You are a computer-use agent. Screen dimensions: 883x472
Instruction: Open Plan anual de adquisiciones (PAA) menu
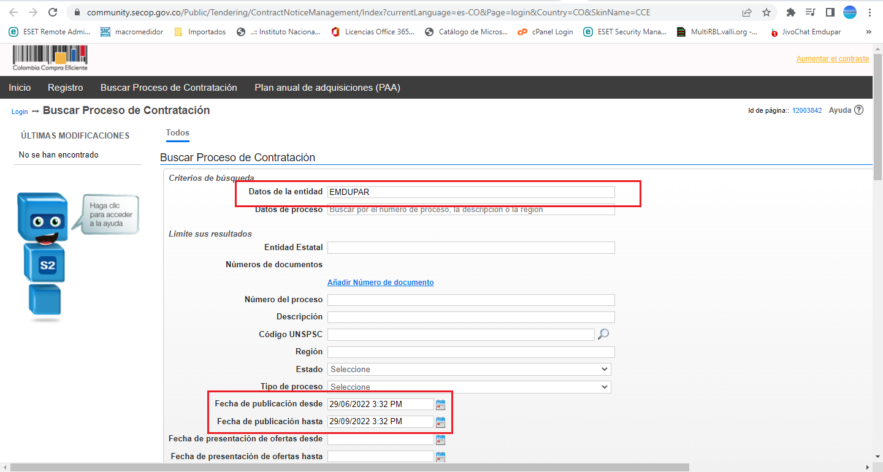(x=327, y=88)
